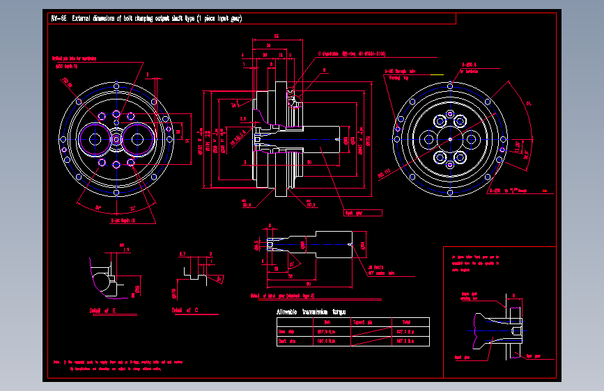Select the 'Tapered pin' column header
Screen dimensions: 604x391
pos(362,322)
